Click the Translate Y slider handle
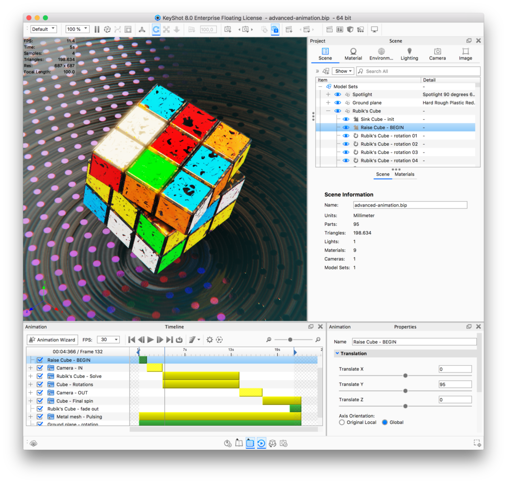 (x=406, y=391)
